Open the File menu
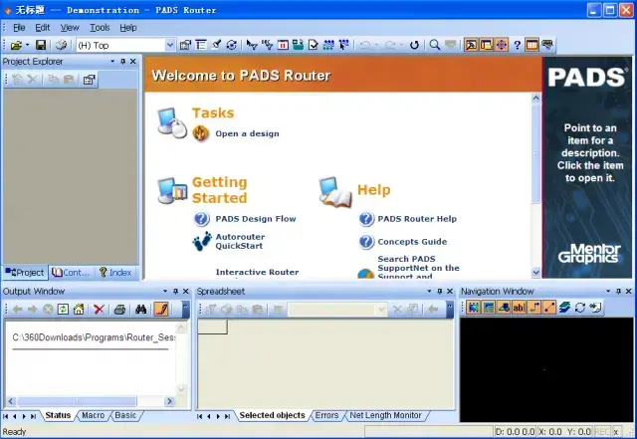The width and height of the screenshot is (637, 439). coord(19,28)
